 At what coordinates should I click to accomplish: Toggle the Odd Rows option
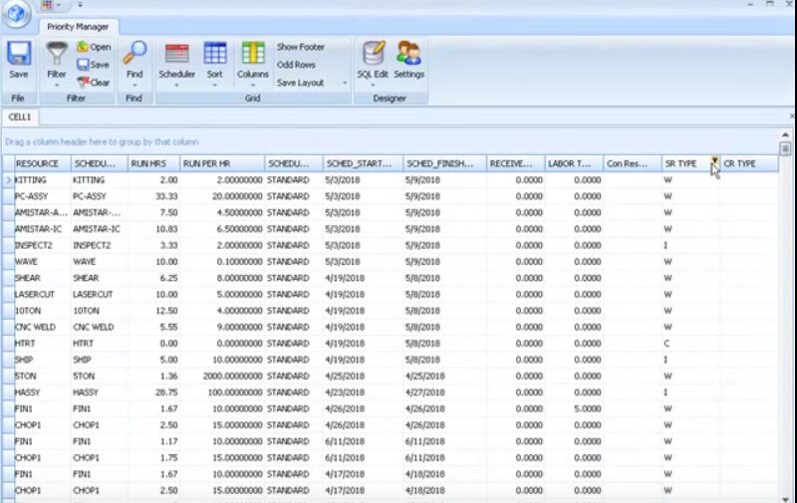(294, 65)
